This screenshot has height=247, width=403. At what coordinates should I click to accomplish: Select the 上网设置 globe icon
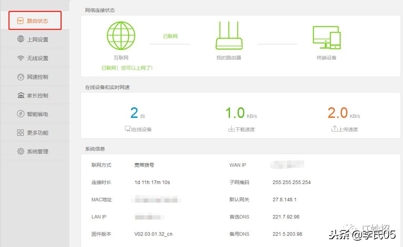click(x=20, y=39)
